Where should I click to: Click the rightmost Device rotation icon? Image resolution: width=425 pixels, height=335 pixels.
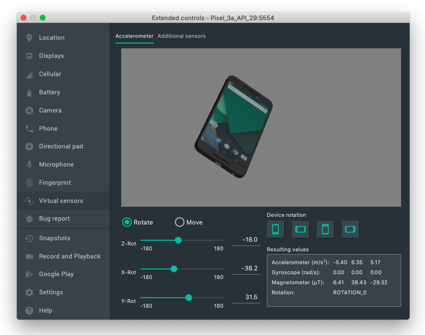pos(350,229)
